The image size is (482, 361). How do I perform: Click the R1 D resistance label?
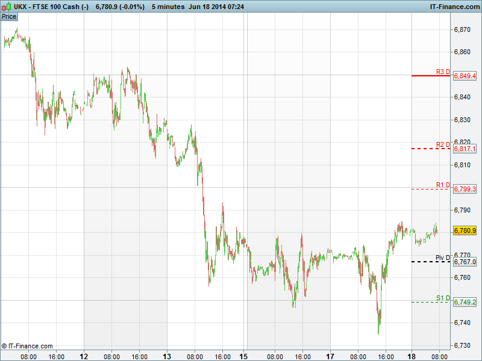[443, 185]
